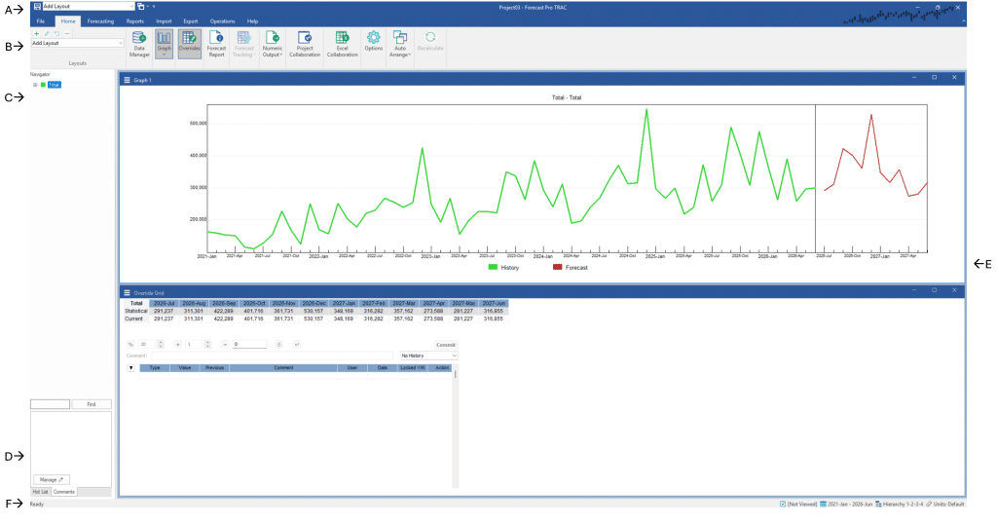Open Override Grid hamburger menu
The height and width of the screenshot is (525, 997).
tap(127, 291)
